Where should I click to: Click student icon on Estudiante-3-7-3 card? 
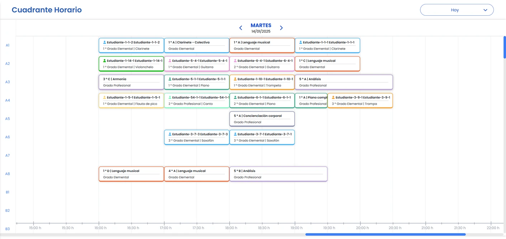170,134
